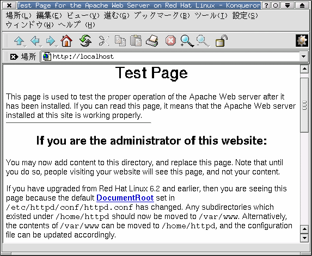Click the scroll up arrow at scrollbar top
This screenshot has height=256, width=312.
click(304, 69)
